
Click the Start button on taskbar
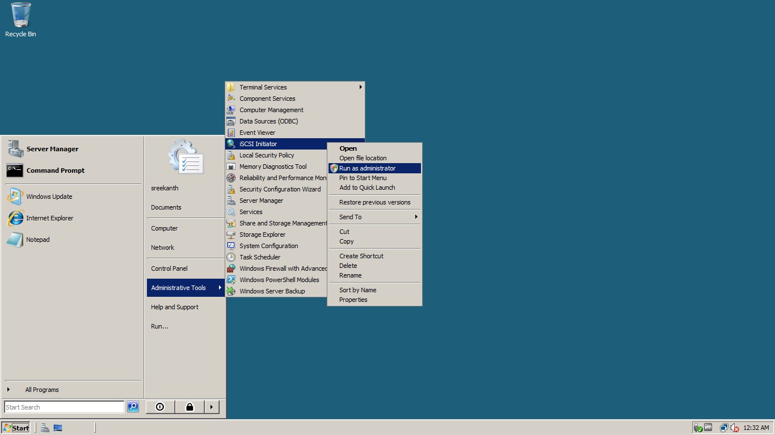tap(16, 428)
